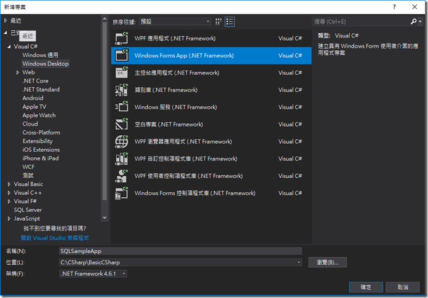This screenshot has width=428, height=298.
Task: Select WCF category
Action: pyautogui.click(x=28, y=167)
